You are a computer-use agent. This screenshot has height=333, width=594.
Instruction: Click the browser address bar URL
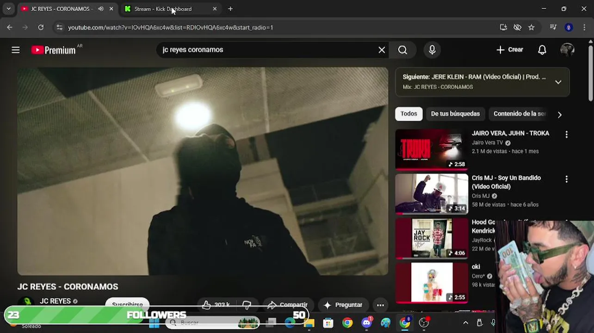click(x=170, y=27)
